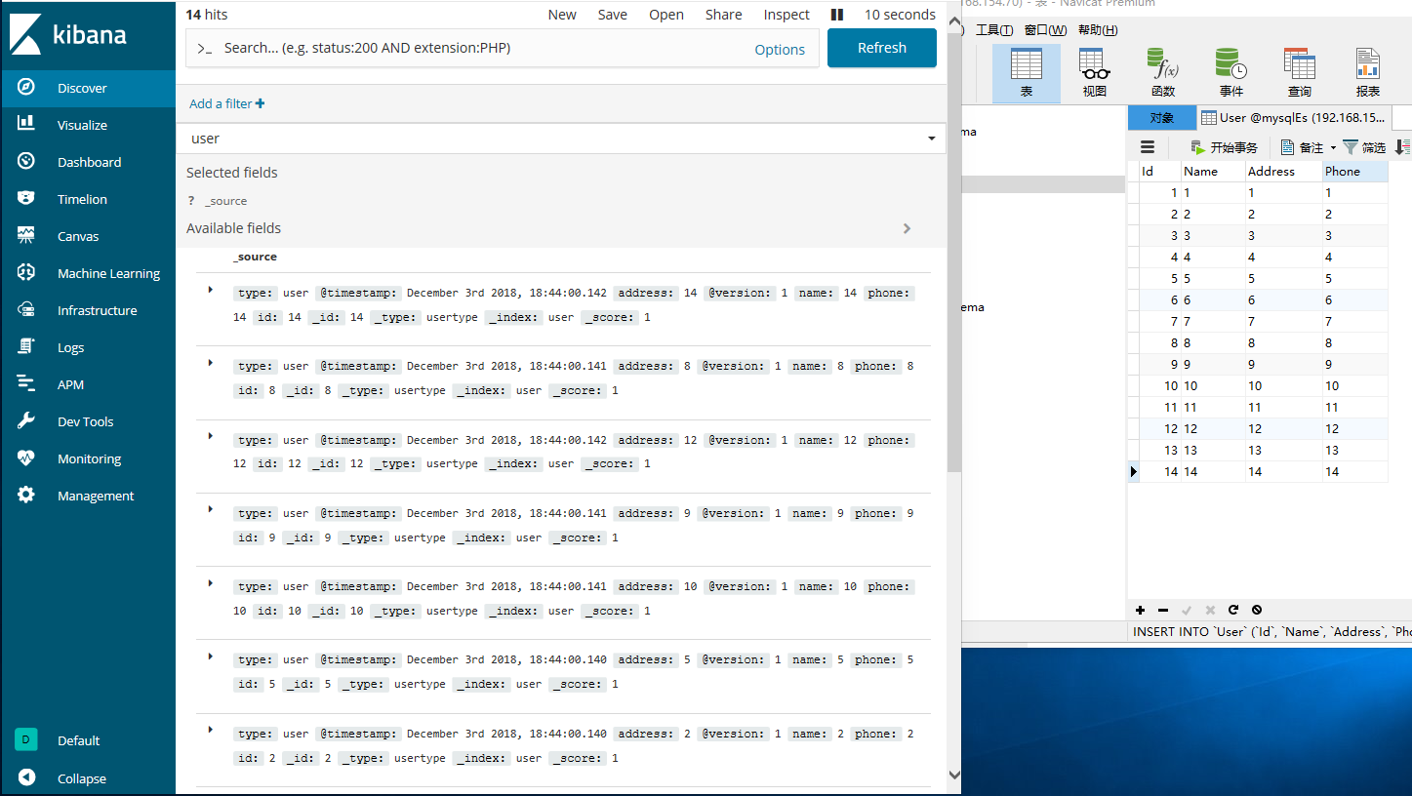The image size is (1412, 796).
Task: Open Machine Learning in Kibana sidebar
Action: click(88, 273)
